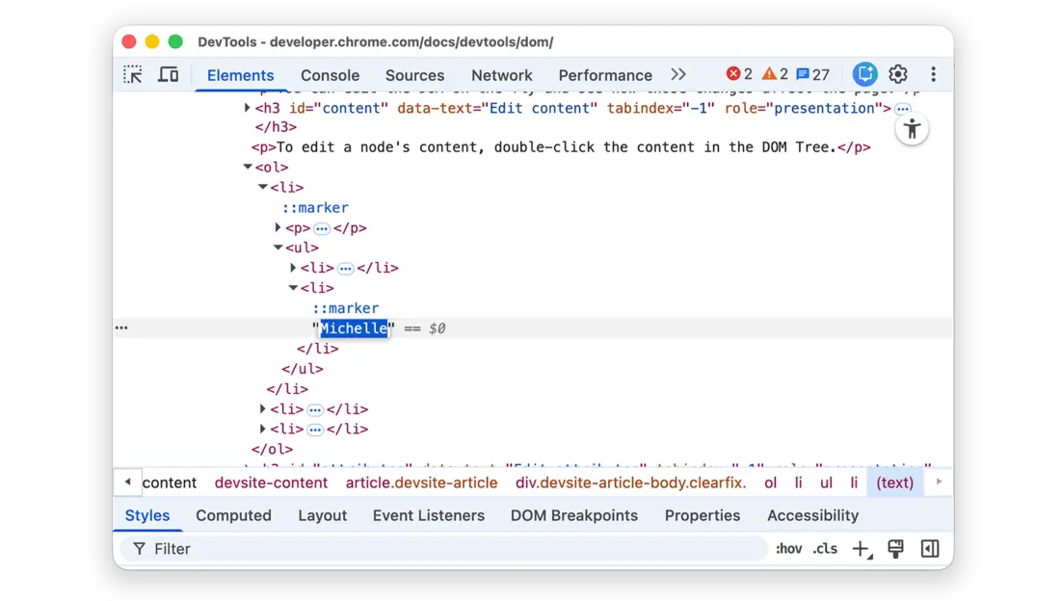The width and height of the screenshot is (1060, 601).
Task: Expand the collapsed li inside ul
Action: [293, 267]
